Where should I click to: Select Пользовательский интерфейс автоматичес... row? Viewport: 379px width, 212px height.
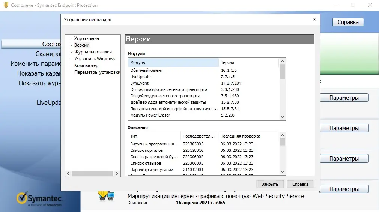click(x=203, y=109)
